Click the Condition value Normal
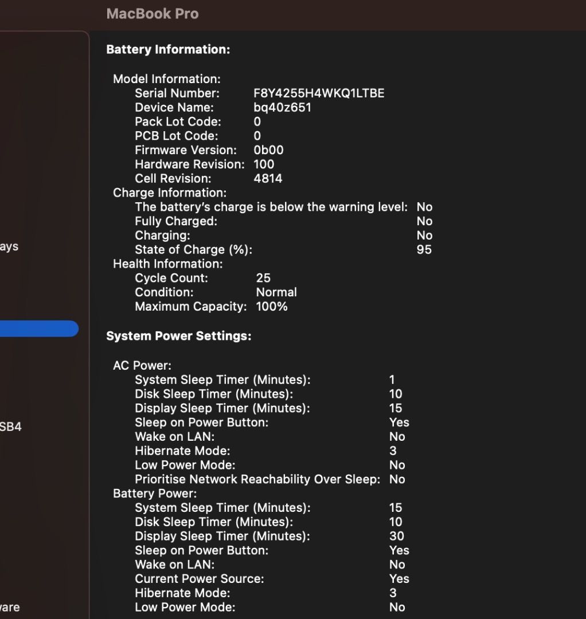This screenshot has height=619, width=586. pyautogui.click(x=276, y=292)
